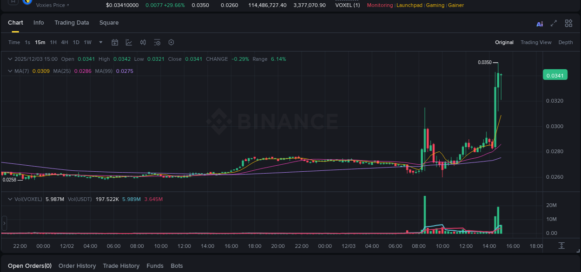Expand the chart to fullscreen
The height and width of the screenshot is (272, 581).
click(x=554, y=23)
